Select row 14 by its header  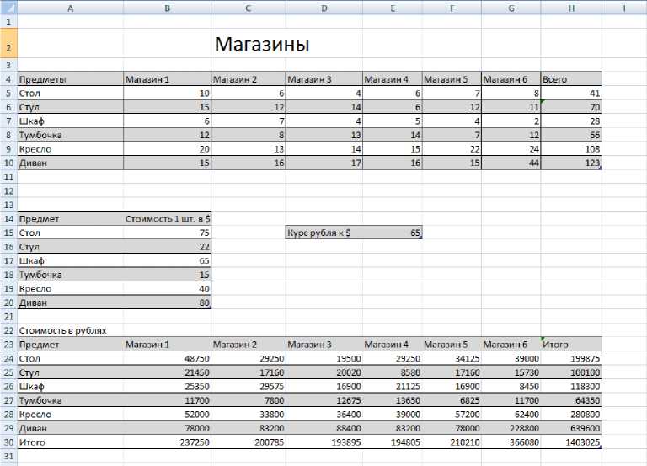pos(8,217)
